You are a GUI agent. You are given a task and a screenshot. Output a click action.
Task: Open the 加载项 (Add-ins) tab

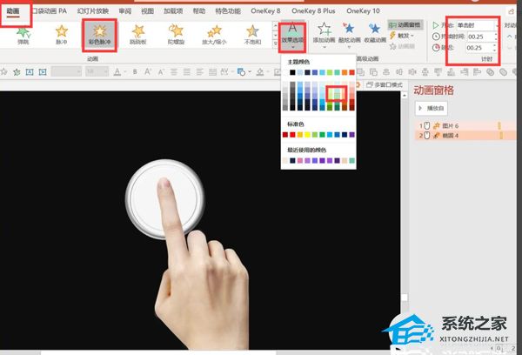173,11
